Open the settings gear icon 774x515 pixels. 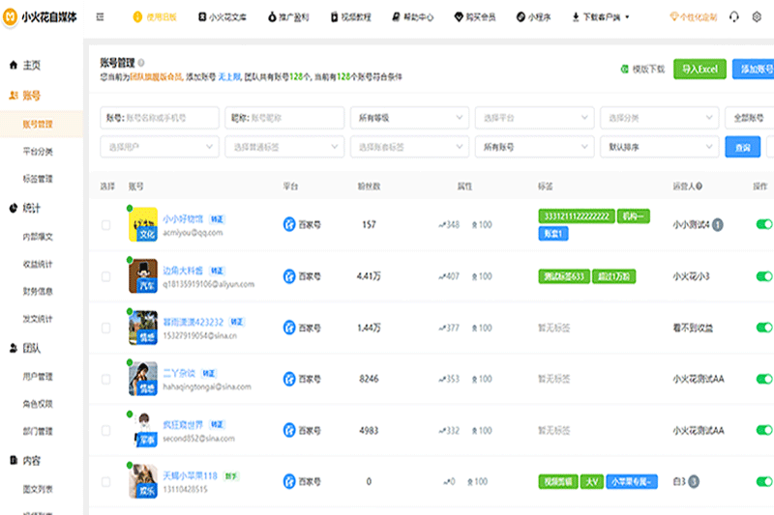point(757,17)
